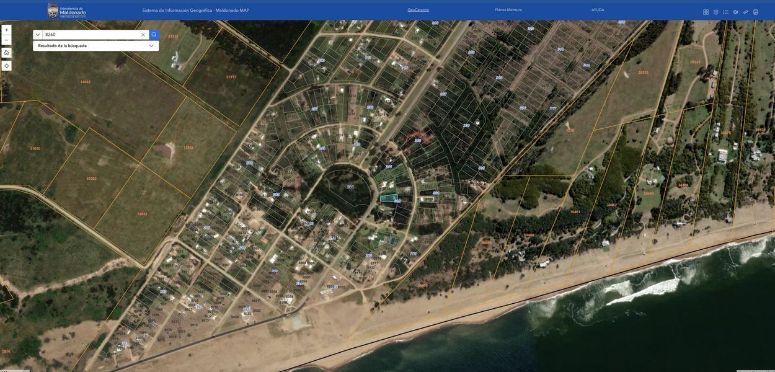Click parcel label 30362
This screenshot has height=372, width=775.
[91, 179]
